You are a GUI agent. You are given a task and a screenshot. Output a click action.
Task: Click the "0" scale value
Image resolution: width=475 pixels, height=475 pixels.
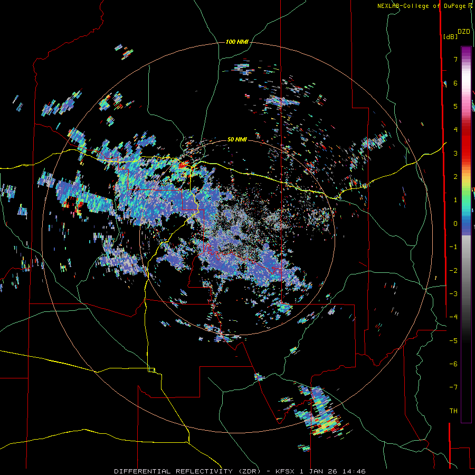(x=455, y=224)
